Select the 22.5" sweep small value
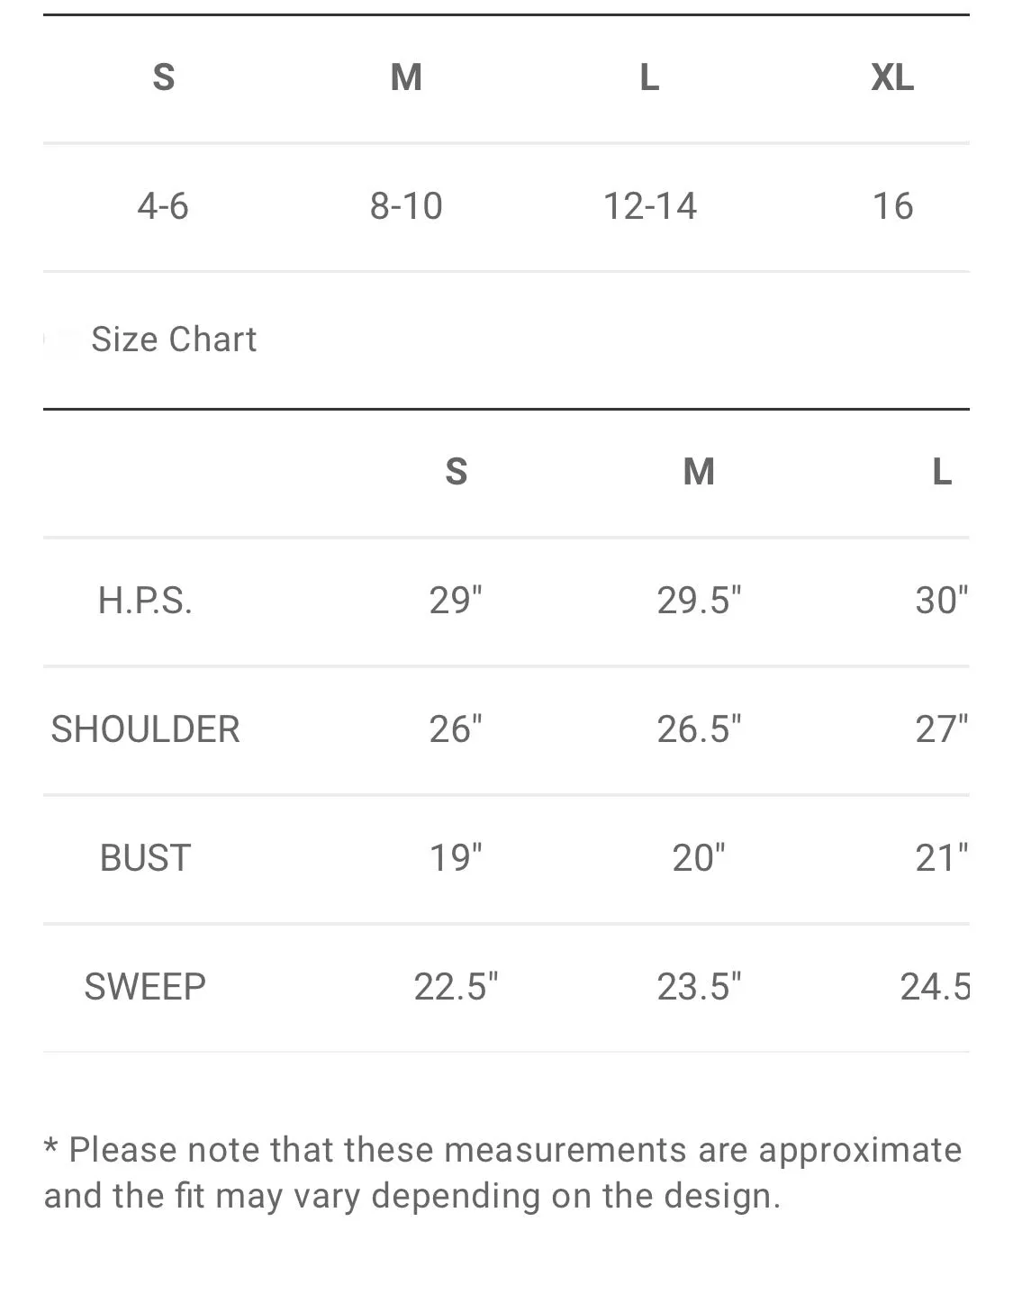The width and height of the screenshot is (1013, 1294). 456,987
